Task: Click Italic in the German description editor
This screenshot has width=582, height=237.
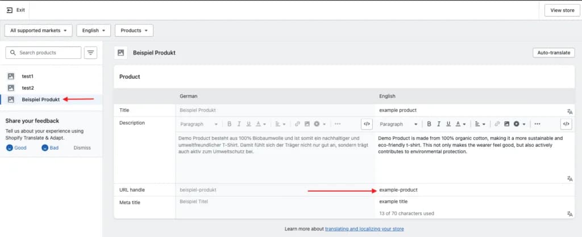Action: [239, 124]
